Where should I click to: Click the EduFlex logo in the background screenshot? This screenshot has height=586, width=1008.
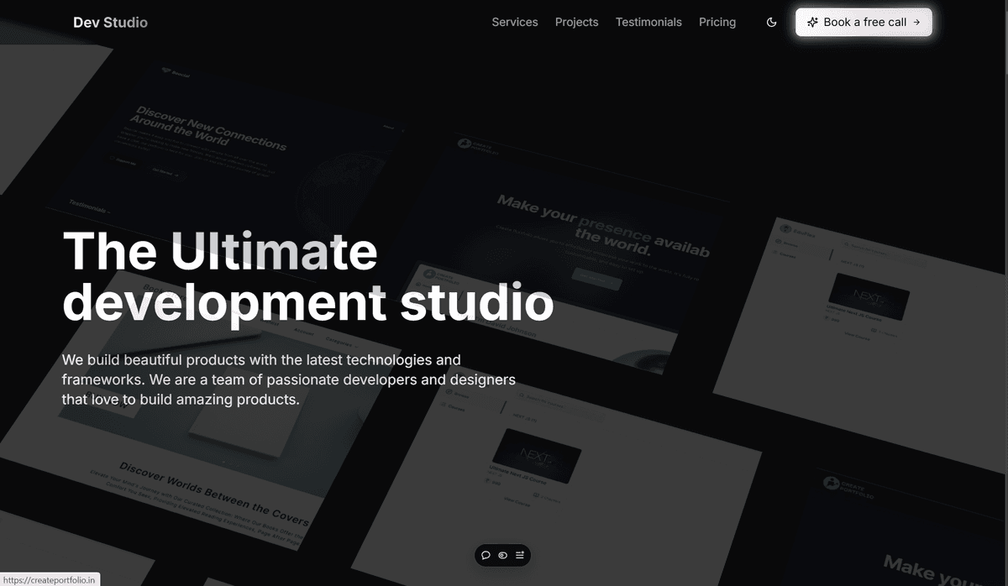pyautogui.click(x=785, y=229)
